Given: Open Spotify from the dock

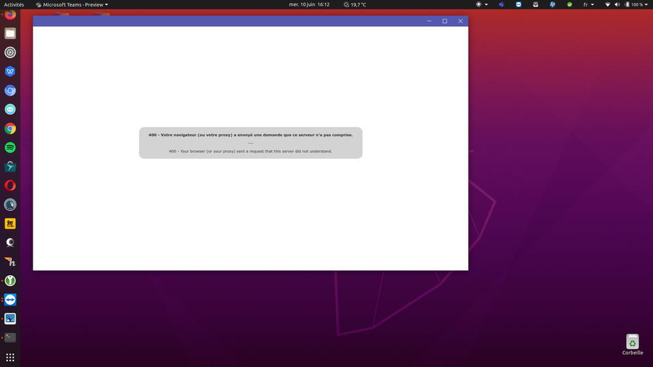Looking at the screenshot, I should (10, 148).
